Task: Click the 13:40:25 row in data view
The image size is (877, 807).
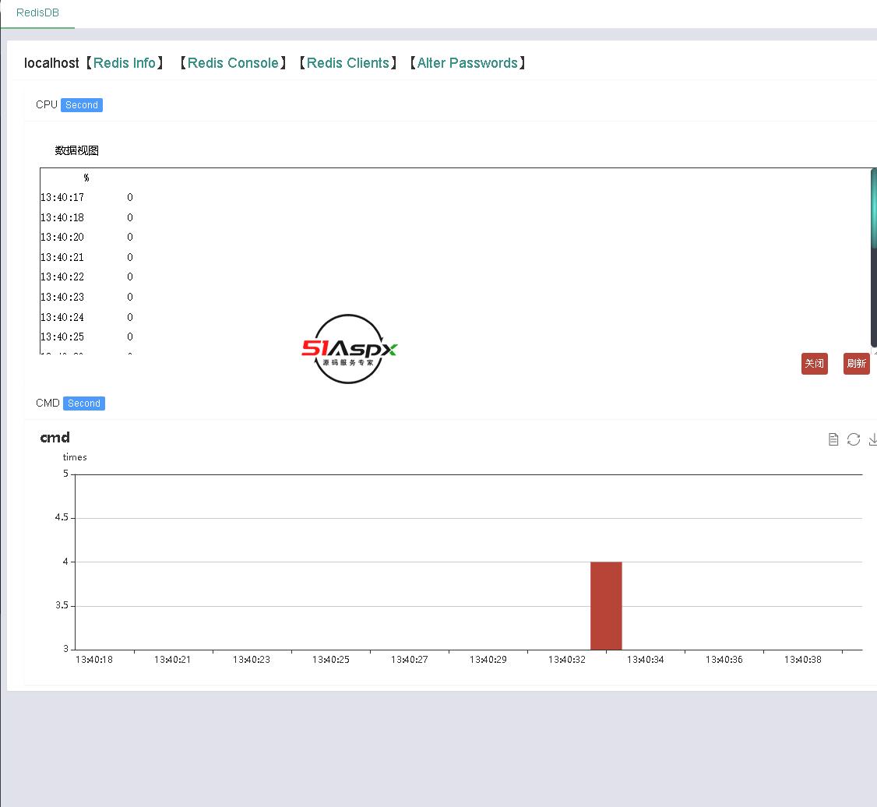Action: point(62,337)
